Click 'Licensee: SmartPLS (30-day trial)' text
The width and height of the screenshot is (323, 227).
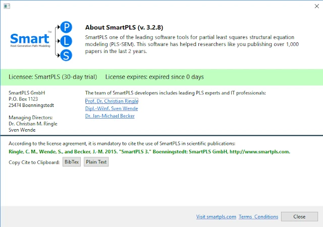point(52,77)
